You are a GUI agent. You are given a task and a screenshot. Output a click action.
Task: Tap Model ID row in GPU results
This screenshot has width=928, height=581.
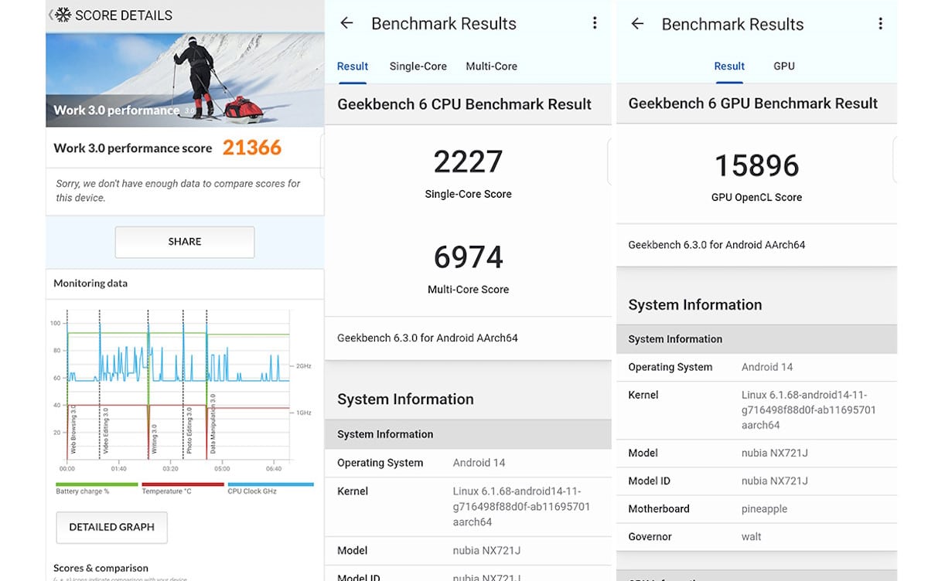tap(756, 481)
